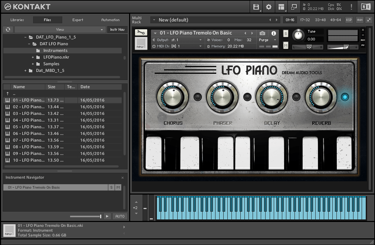The image size is (375, 245).
Task: Click the exclamation panic icon
Action: (x=351, y=7)
